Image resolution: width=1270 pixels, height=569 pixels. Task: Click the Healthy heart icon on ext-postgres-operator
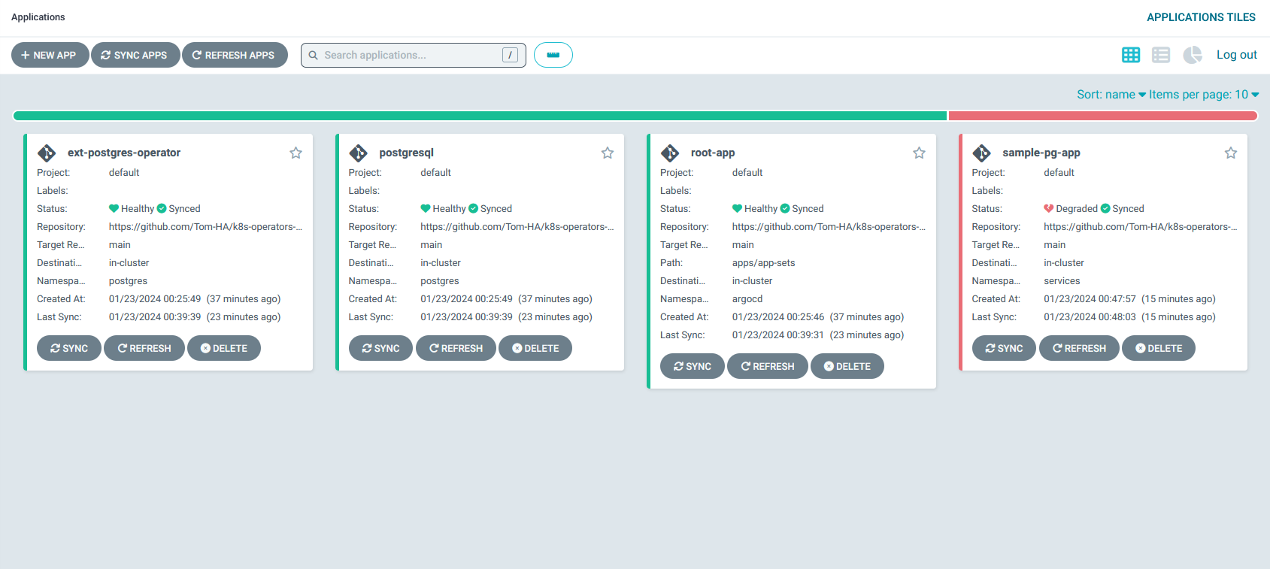[x=114, y=208]
